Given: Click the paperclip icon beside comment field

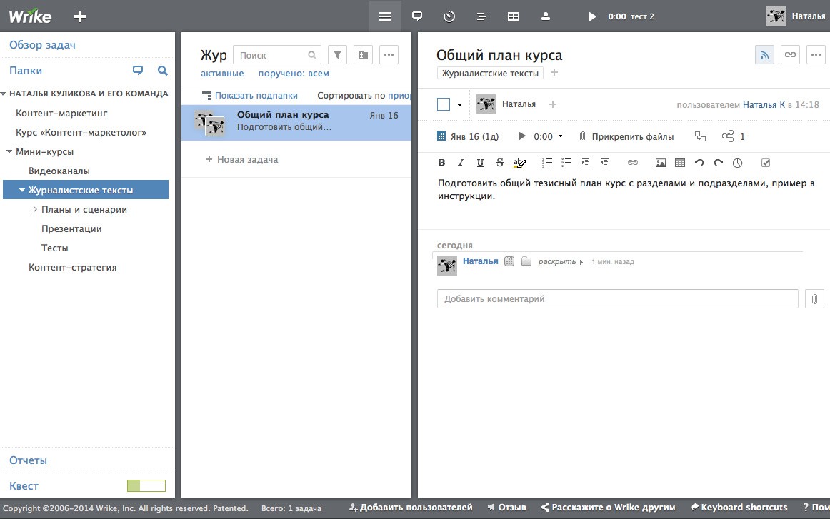Looking at the screenshot, I should 814,299.
